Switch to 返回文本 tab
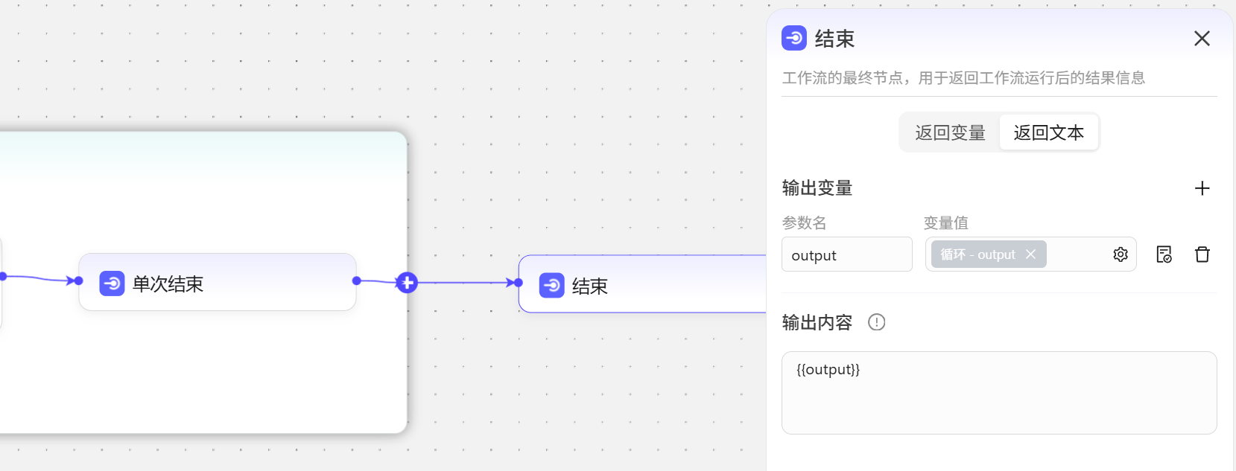 pyautogui.click(x=1048, y=132)
